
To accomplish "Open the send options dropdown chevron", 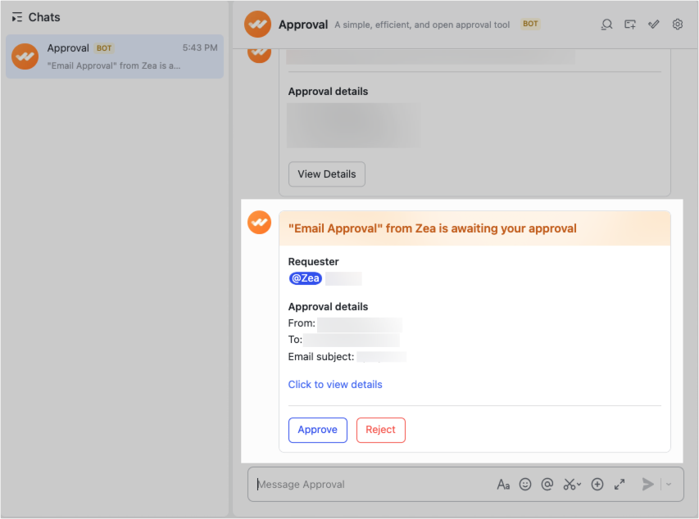I will [x=668, y=484].
